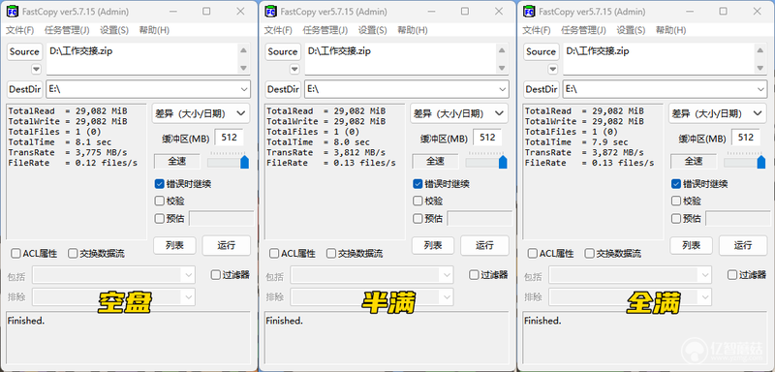The width and height of the screenshot is (775, 372).
Task: Open copy mode 差异 dropdown in middle window
Action: click(x=459, y=113)
